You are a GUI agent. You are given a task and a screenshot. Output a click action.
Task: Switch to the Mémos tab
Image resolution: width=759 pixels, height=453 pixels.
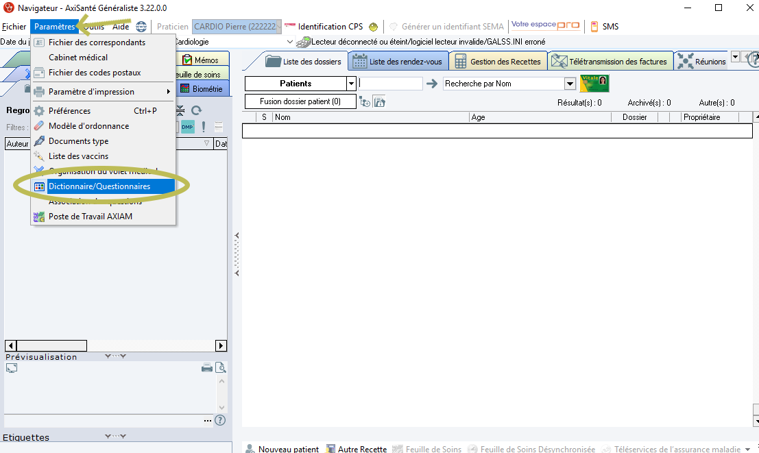tap(200, 60)
